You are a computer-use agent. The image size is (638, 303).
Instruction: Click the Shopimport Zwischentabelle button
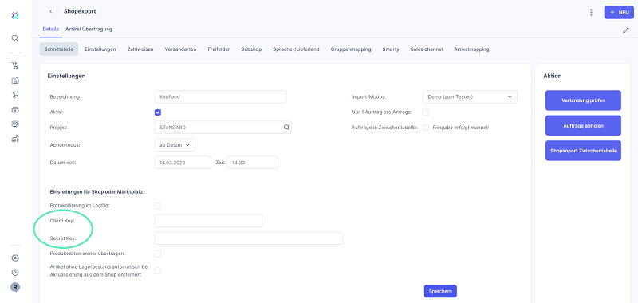[583, 151]
